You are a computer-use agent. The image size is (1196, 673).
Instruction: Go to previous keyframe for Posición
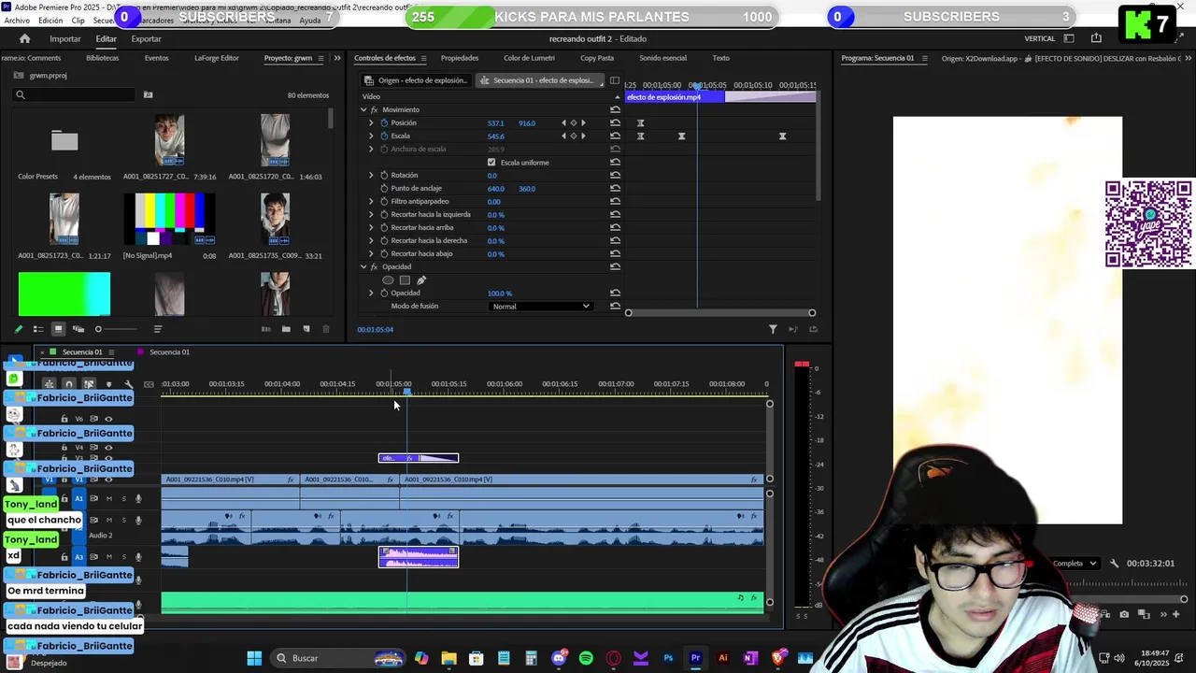563,122
